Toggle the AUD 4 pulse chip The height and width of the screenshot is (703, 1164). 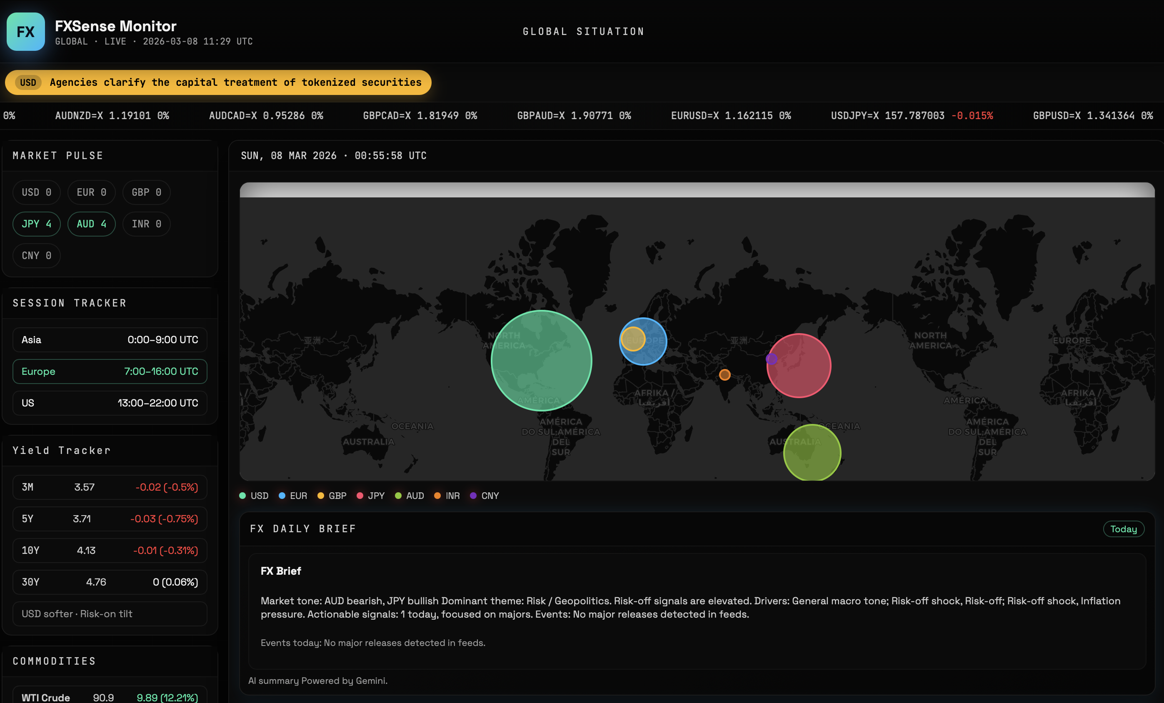[x=91, y=224]
